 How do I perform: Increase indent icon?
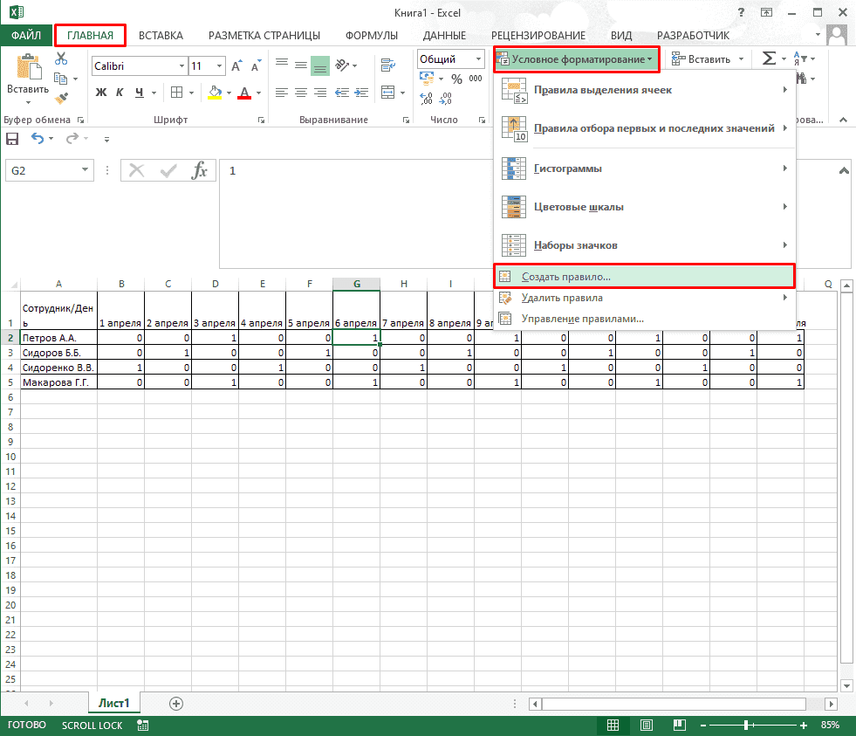361,93
